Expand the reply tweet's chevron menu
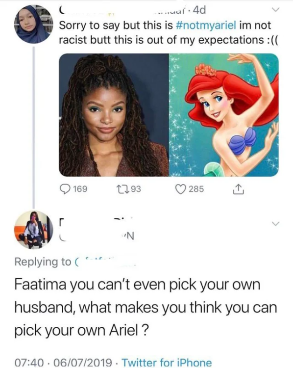The width and height of the screenshot is (293, 368). (276, 223)
